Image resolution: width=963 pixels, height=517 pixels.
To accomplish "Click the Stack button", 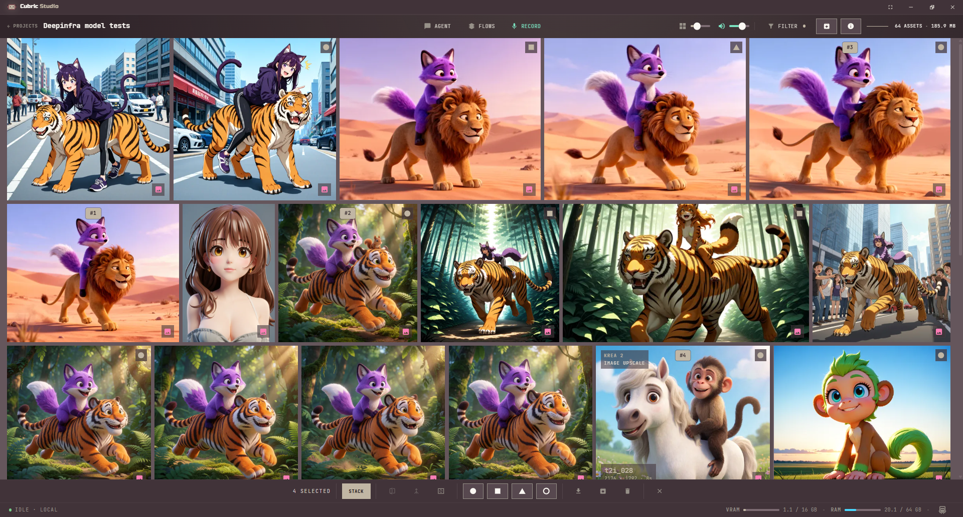I will point(356,491).
